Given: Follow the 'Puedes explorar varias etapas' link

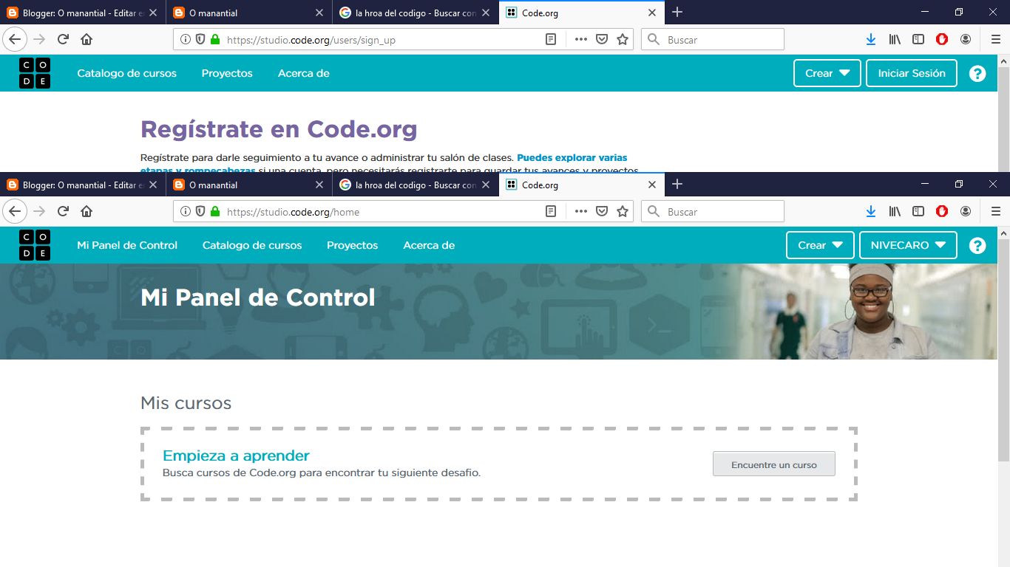Looking at the screenshot, I should coord(572,157).
